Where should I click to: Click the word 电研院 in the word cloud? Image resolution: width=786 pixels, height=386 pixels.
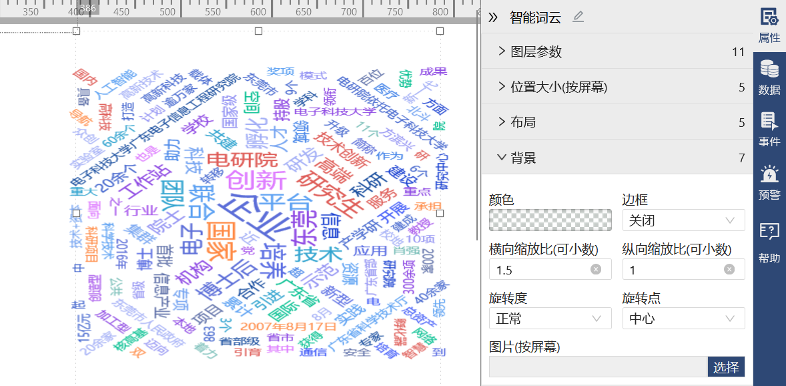[x=242, y=160]
